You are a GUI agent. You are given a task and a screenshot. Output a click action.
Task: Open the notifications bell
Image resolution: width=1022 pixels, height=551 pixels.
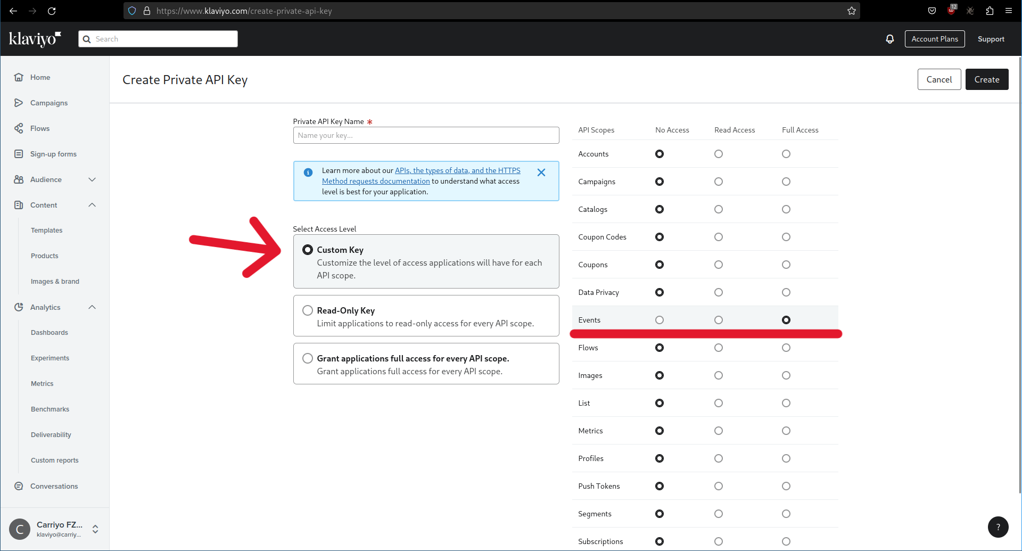890,39
